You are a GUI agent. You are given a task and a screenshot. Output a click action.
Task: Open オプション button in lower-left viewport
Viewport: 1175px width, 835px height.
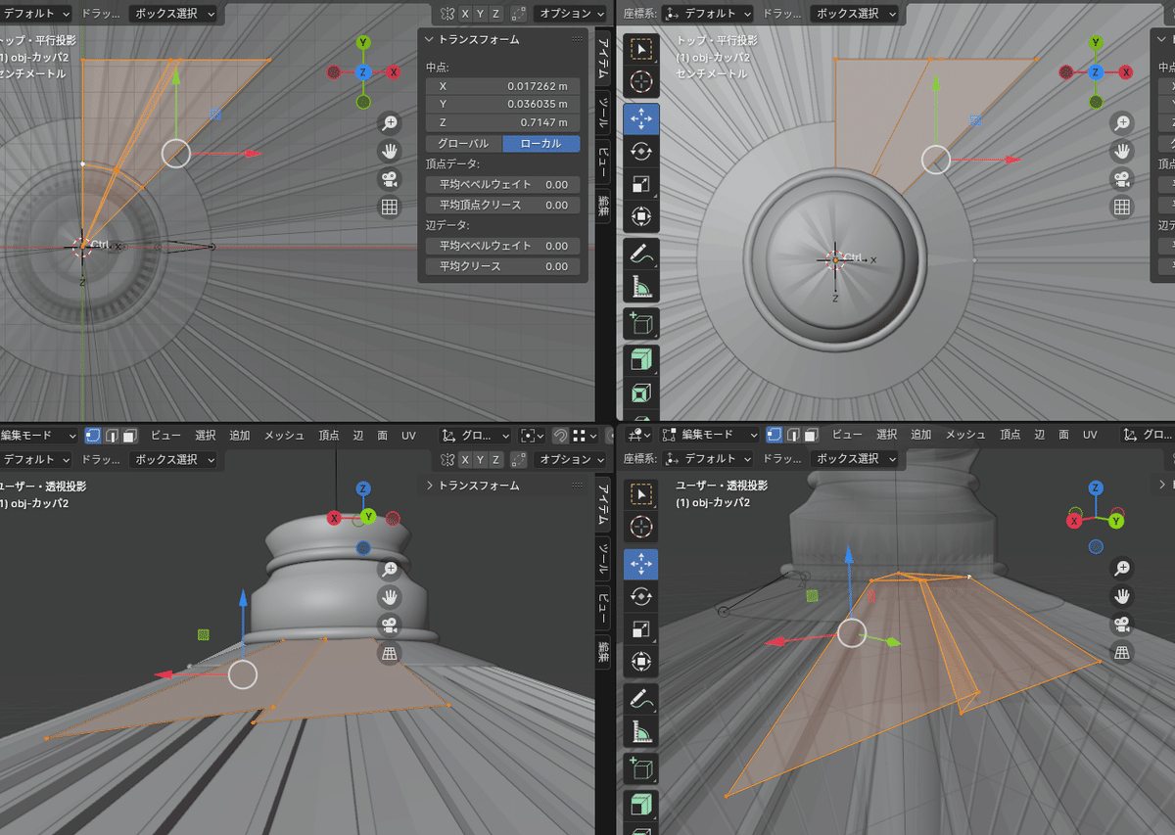(x=574, y=459)
